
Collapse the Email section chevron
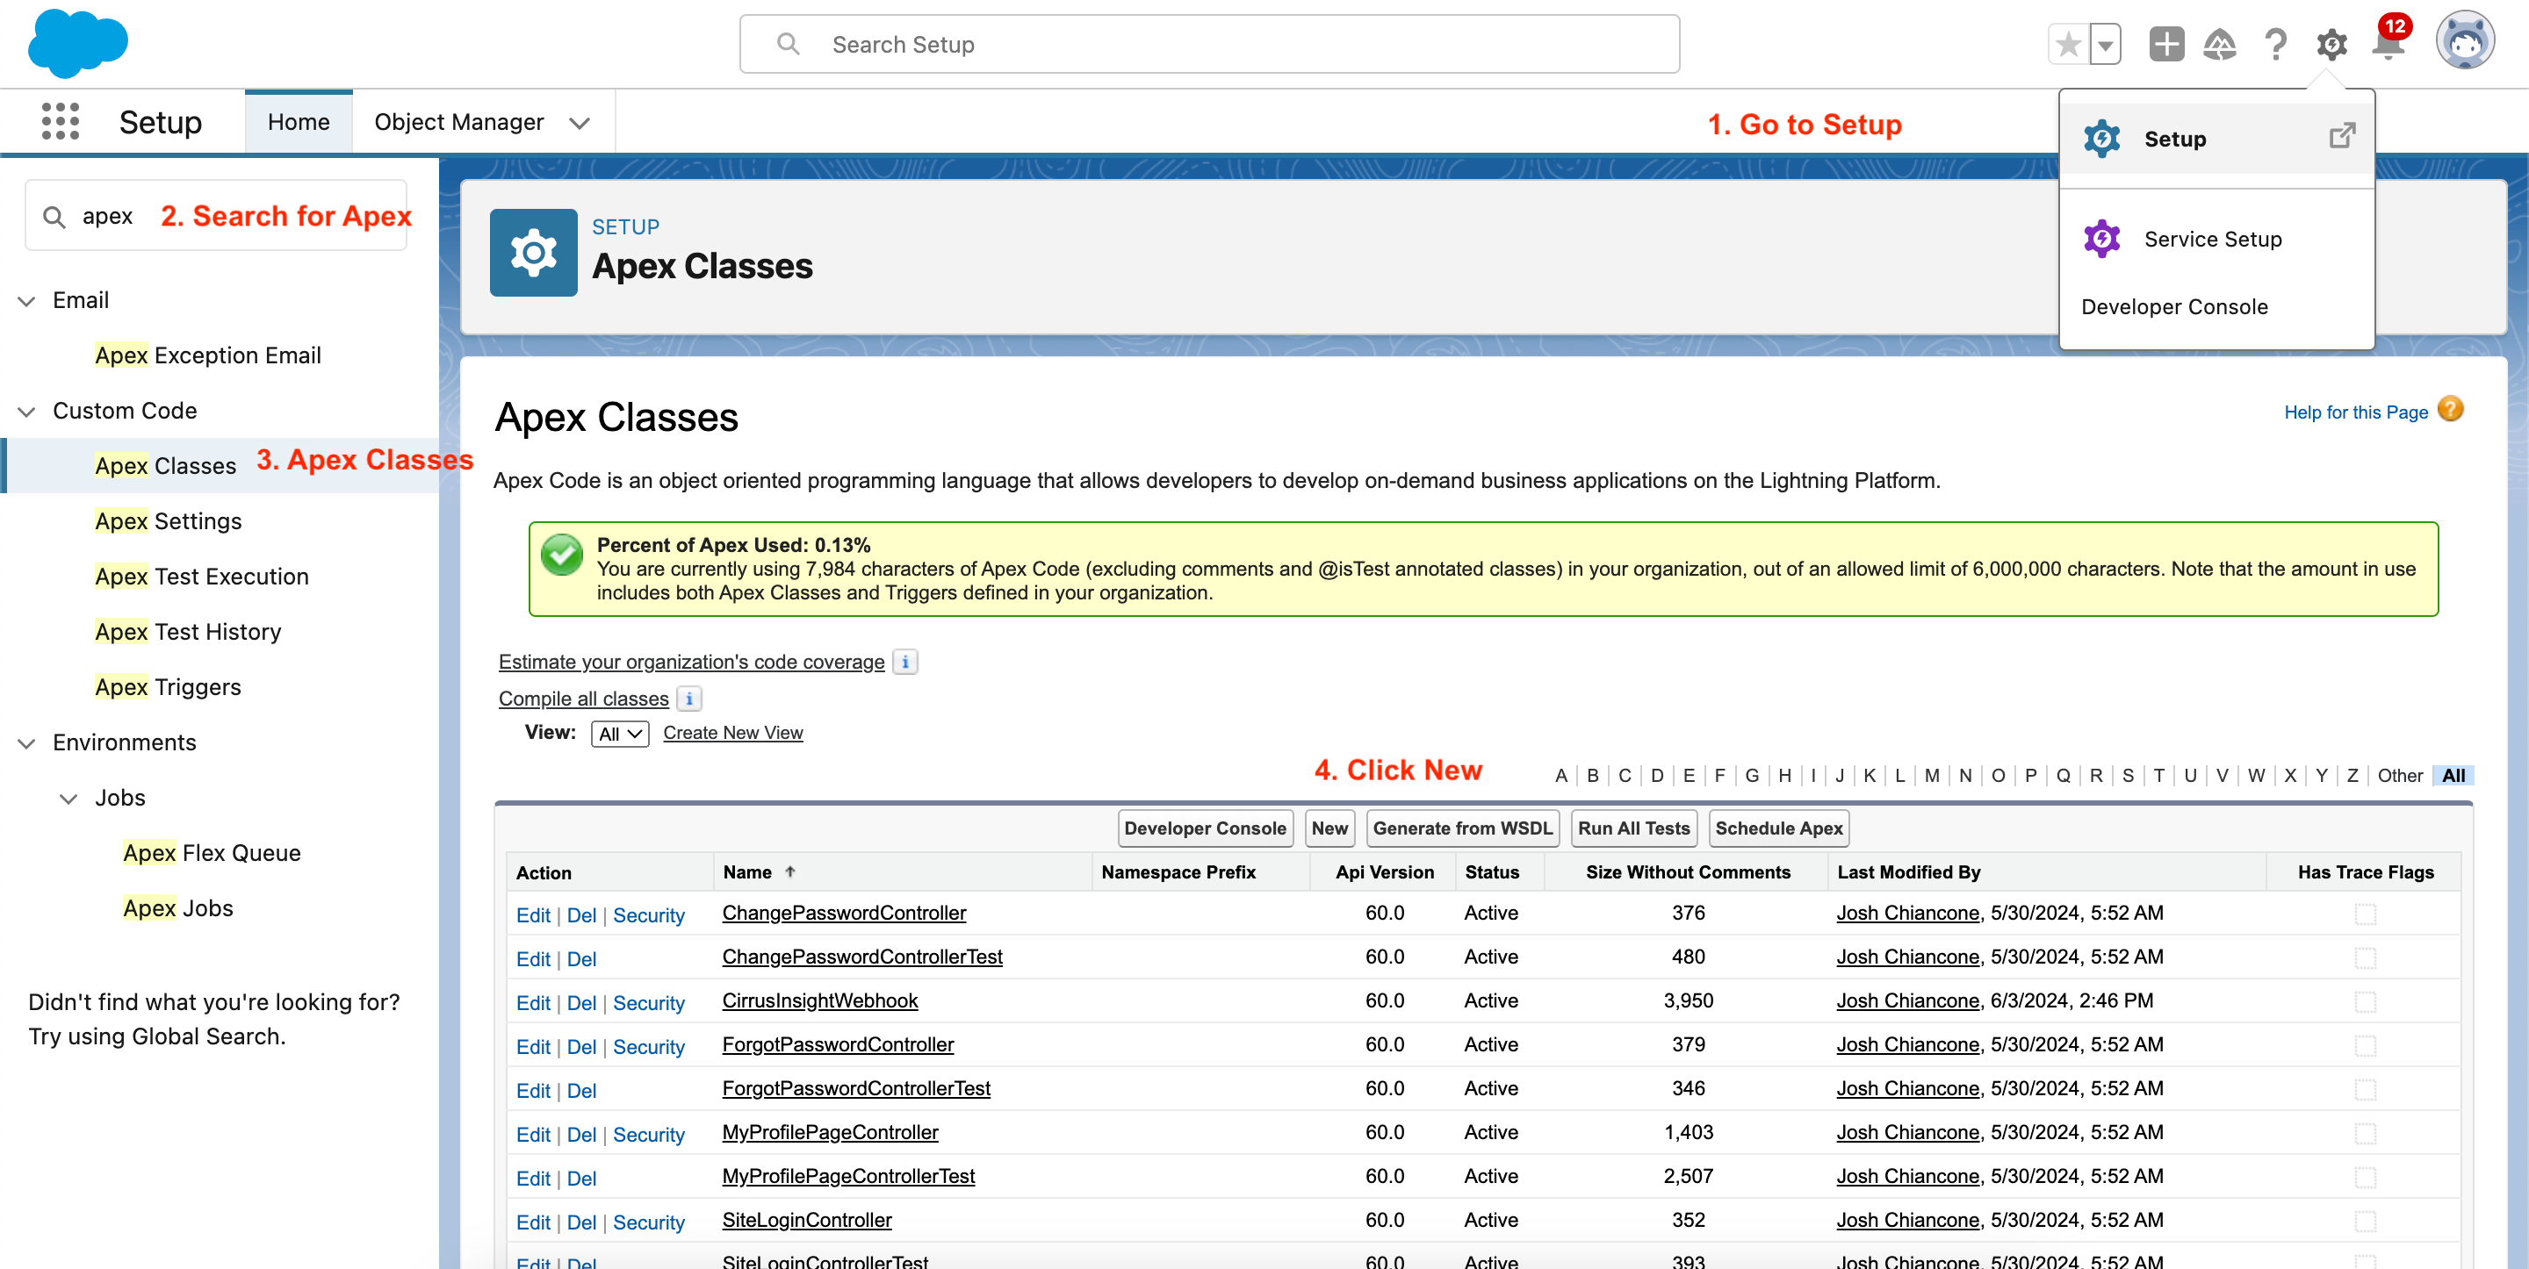tap(27, 301)
